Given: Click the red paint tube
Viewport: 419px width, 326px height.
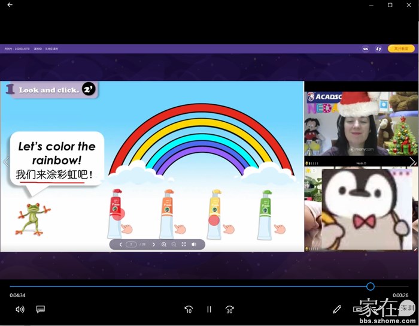Looking at the screenshot, I should click(116, 213).
